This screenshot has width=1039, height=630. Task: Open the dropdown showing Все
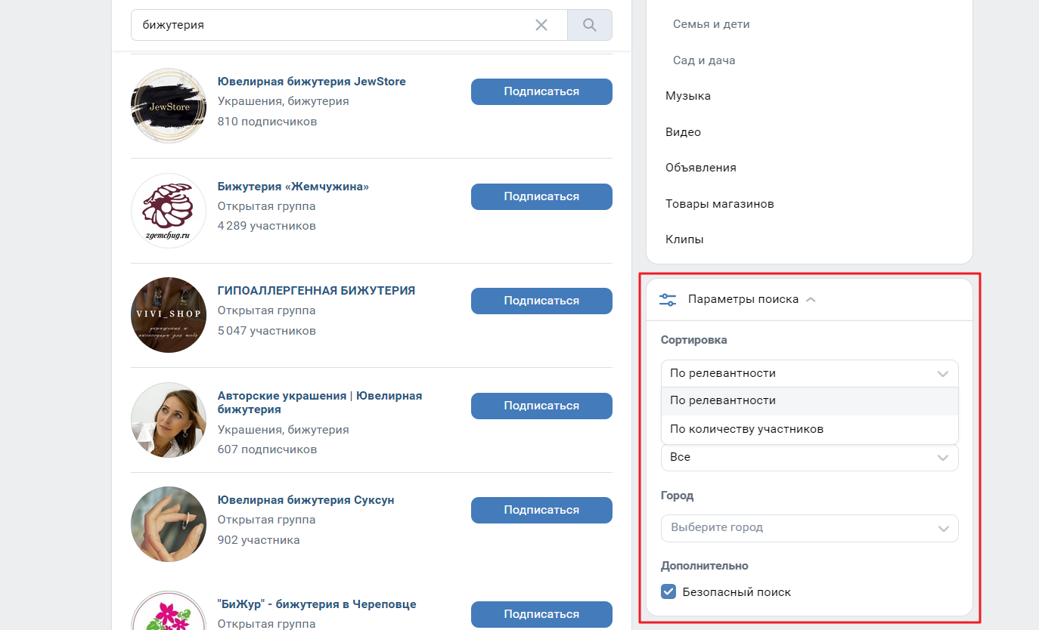coord(809,458)
